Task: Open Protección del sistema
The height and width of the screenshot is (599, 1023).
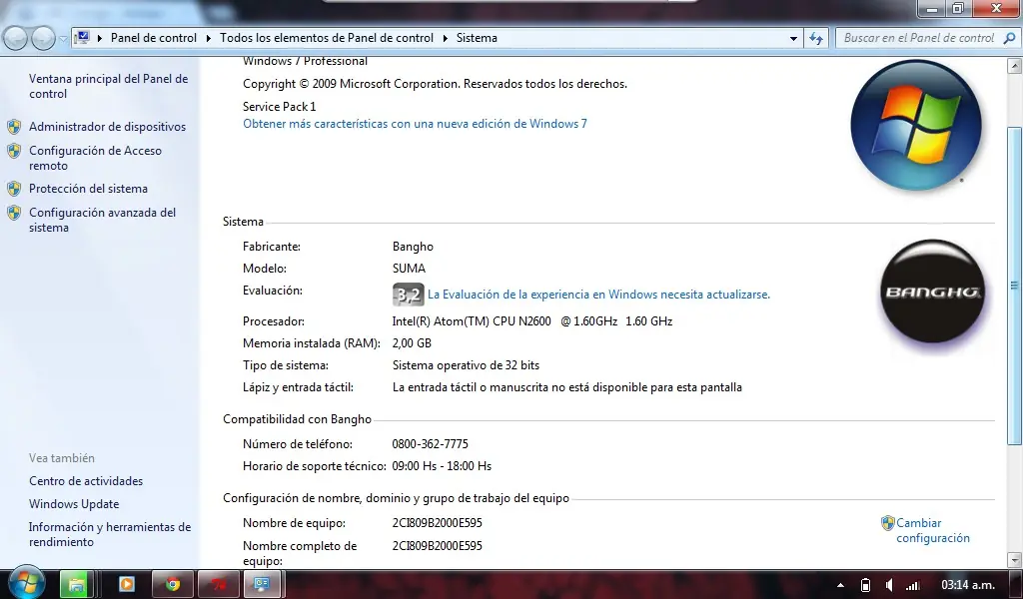Action: [x=88, y=189]
